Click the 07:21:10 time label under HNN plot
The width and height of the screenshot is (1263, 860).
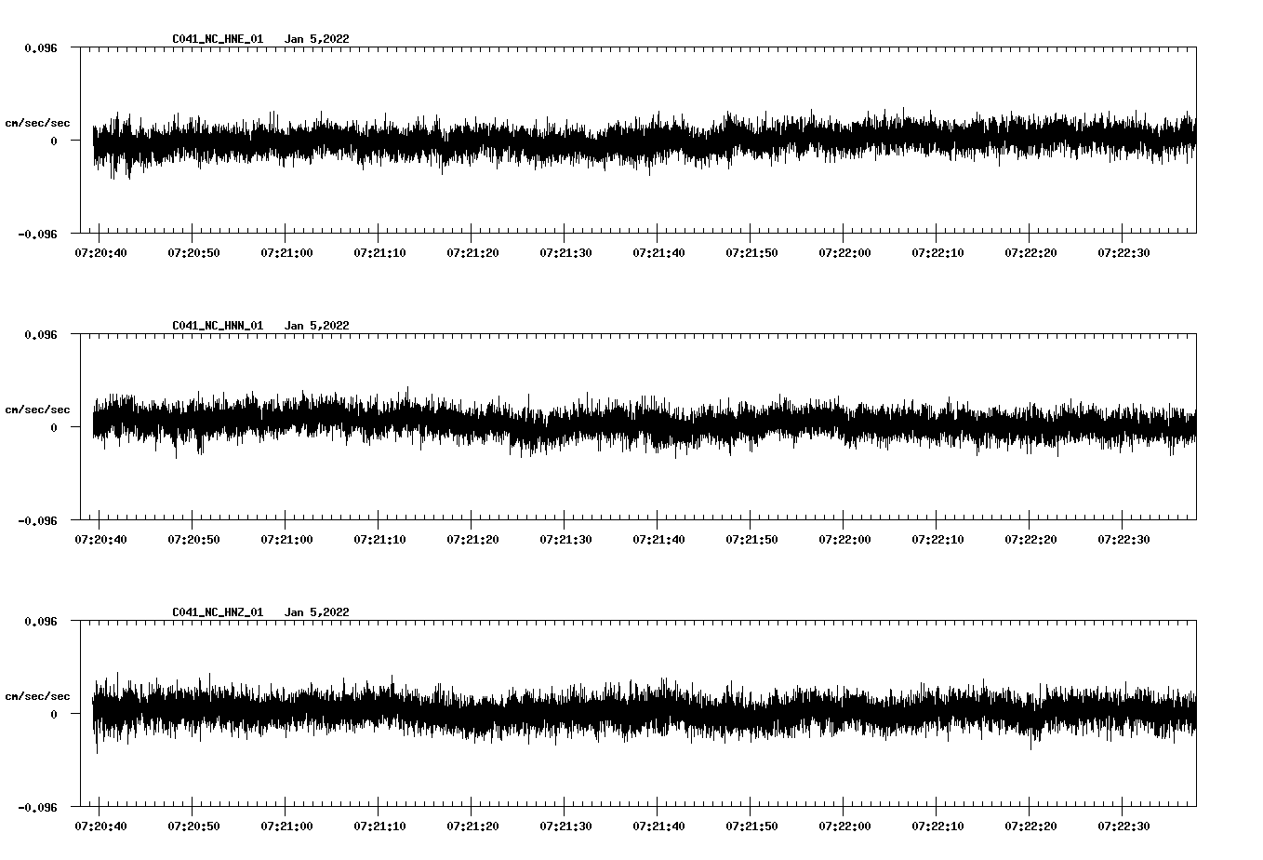(x=379, y=540)
